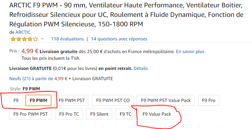The height and width of the screenshot is (129, 252).
Task: Select the F9 style option
Action: point(16,100)
